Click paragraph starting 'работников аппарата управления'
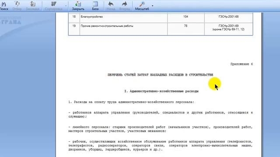Screen dimensions: 280x157 pyautogui.click(x=161, y=114)
